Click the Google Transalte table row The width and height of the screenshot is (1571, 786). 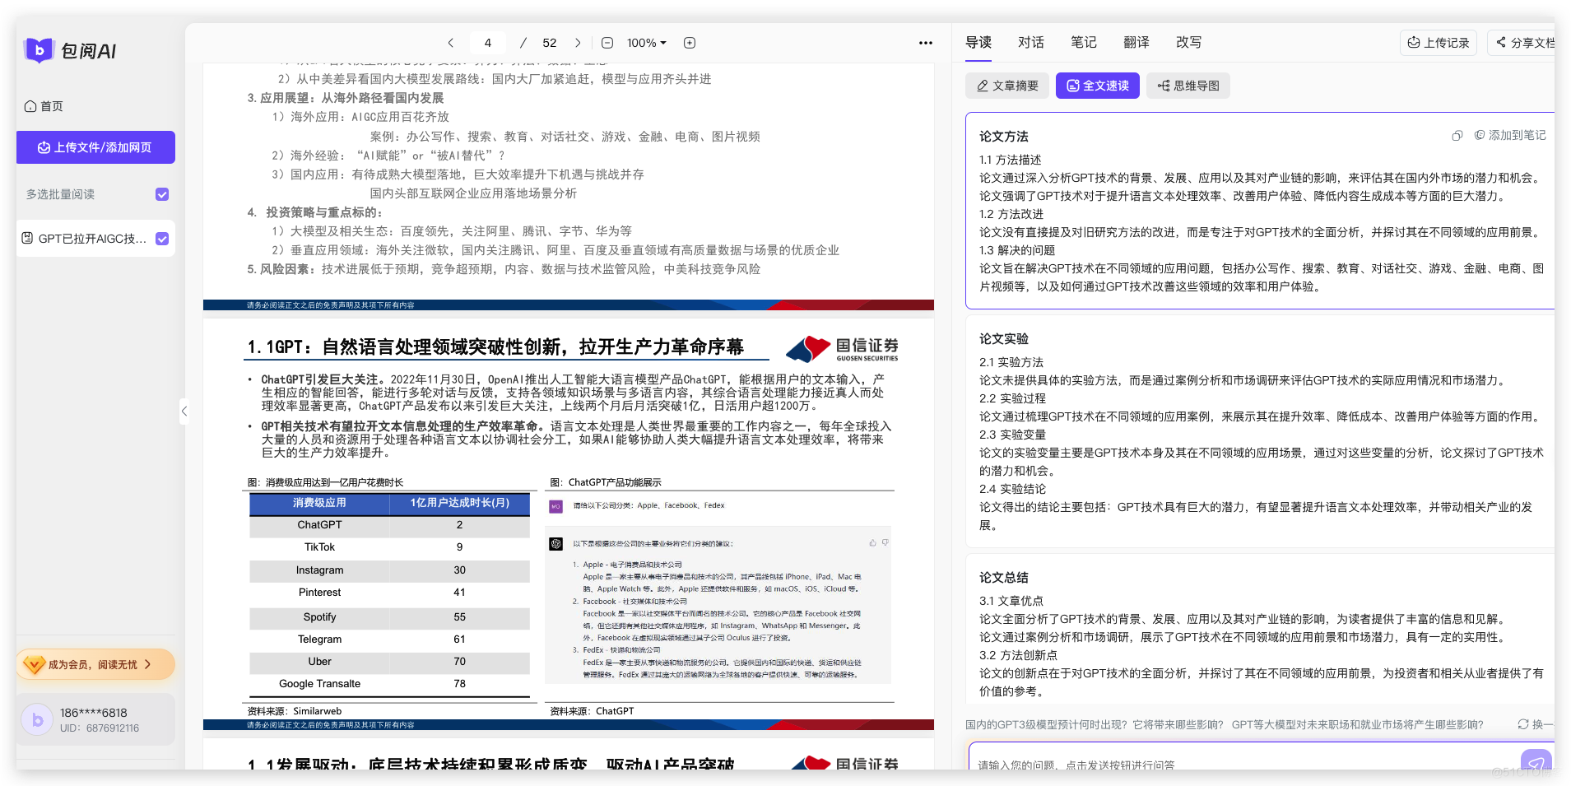click(389, 684)
